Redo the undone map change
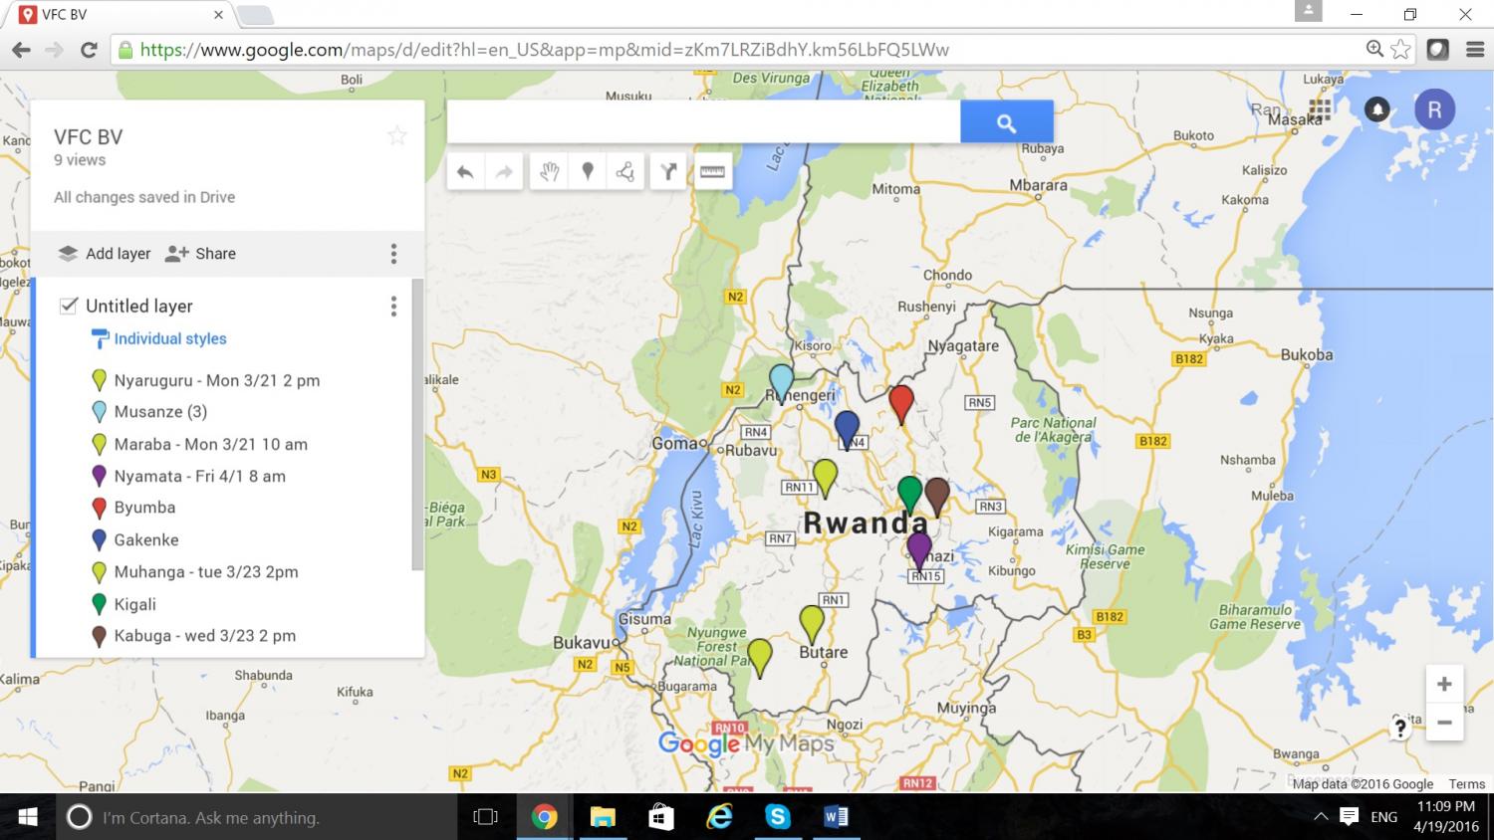 (x=504, y=170)
